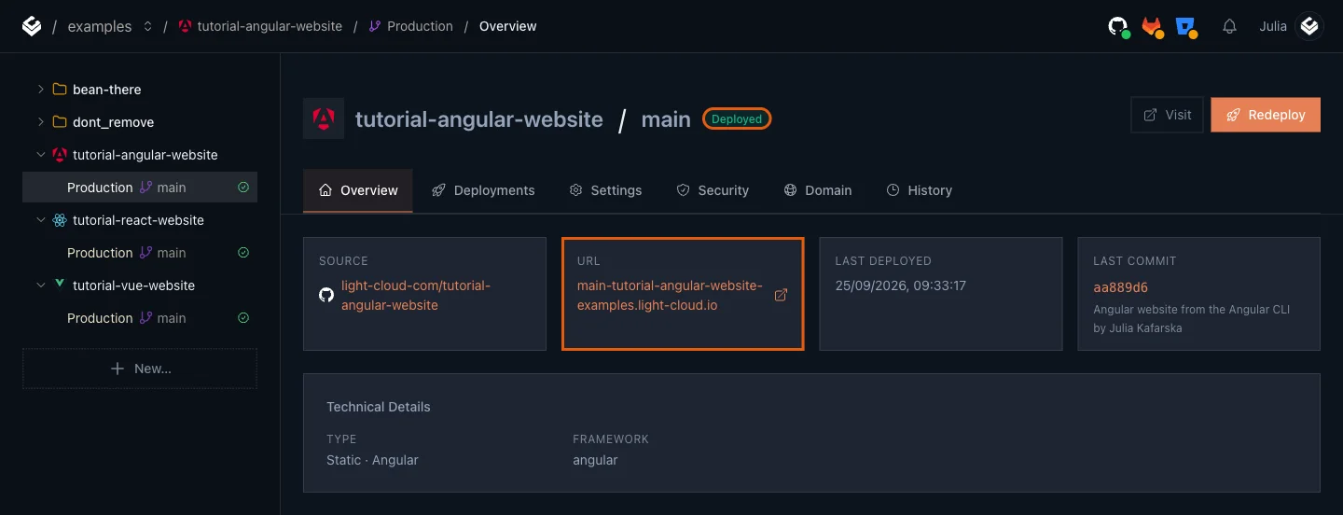
Task: Click the Deployed status badge
Action: click(737, 118)
